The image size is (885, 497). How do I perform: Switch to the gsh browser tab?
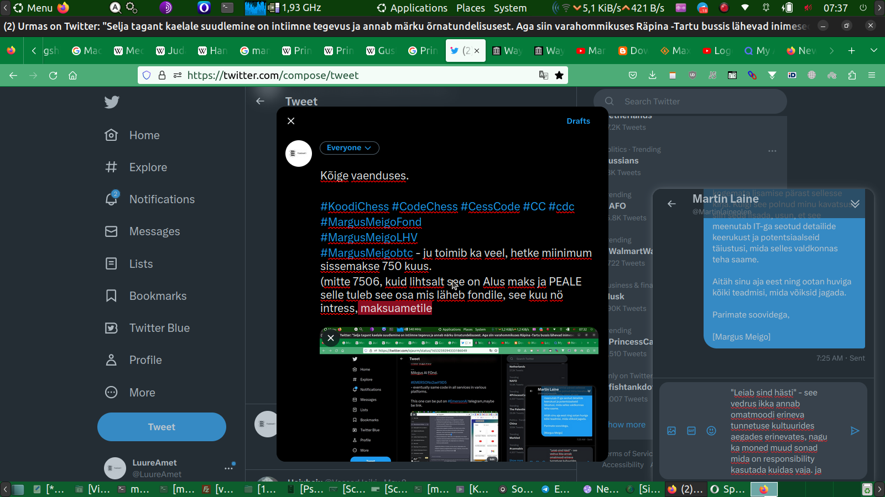pyautogui.click(x=51, y=51)
